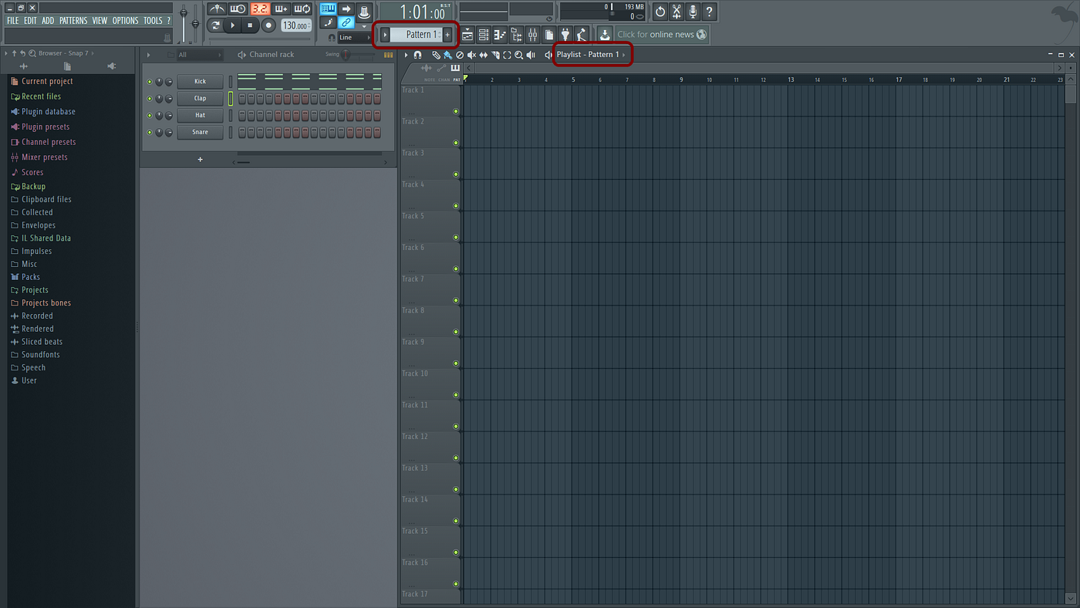The height and width of the screenshot is (608, 1080).
Task: Open the Mixer from the toolbar
Action: (531, 34)
